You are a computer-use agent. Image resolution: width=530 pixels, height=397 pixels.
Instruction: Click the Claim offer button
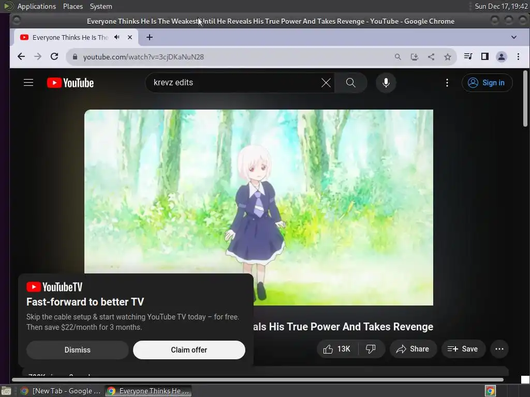[x=189, y=350]
